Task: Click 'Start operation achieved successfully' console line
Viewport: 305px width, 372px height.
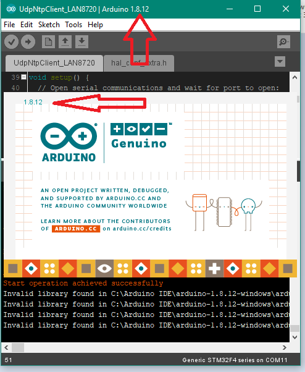Action: [83, 283]
